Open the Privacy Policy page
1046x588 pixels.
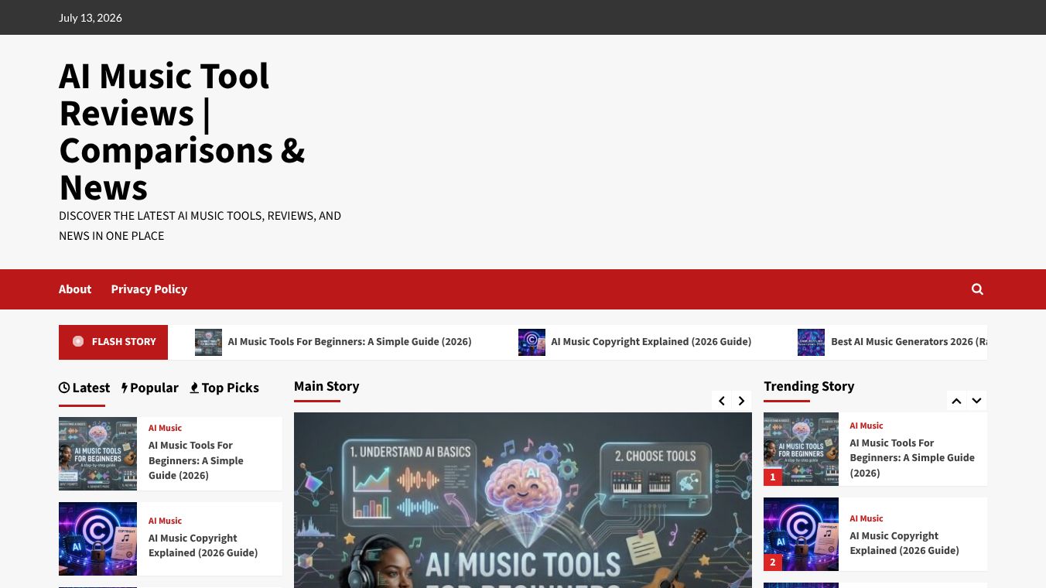(149, 289)
